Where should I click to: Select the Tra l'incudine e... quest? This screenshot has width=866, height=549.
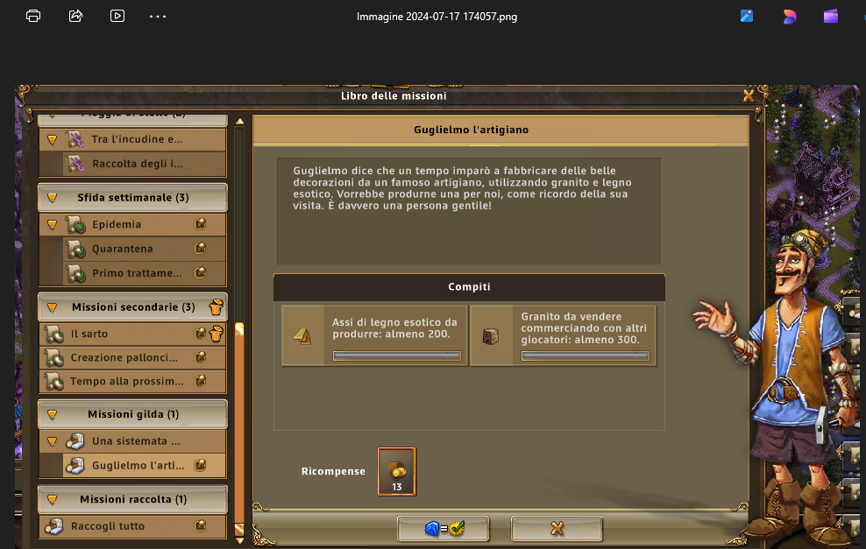tap(132, 139)
